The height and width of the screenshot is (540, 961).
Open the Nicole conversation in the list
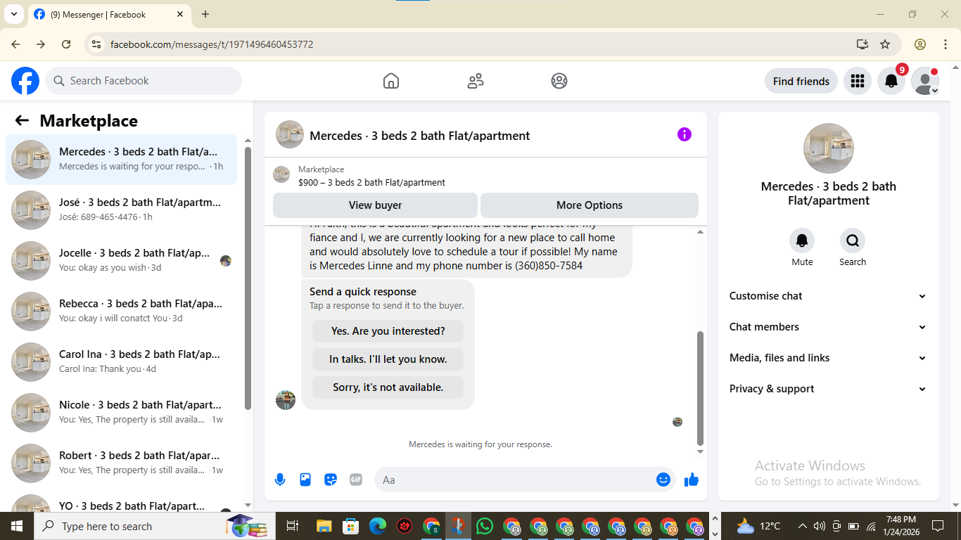tap(121, 413)
